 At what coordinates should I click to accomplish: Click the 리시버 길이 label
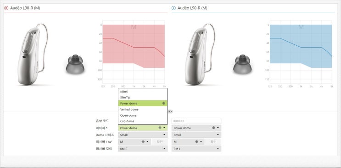(x=104, y=149)
